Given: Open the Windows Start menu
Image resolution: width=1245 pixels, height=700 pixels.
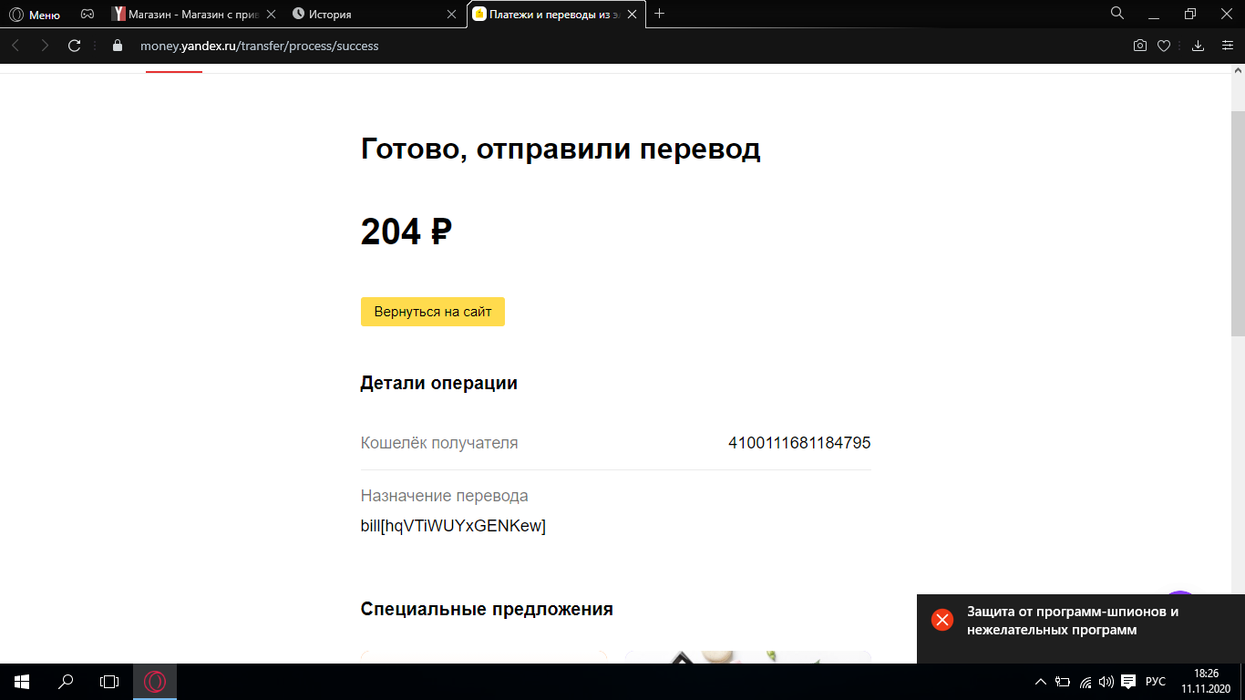Looking at the screenshot, I should point(21,681).
